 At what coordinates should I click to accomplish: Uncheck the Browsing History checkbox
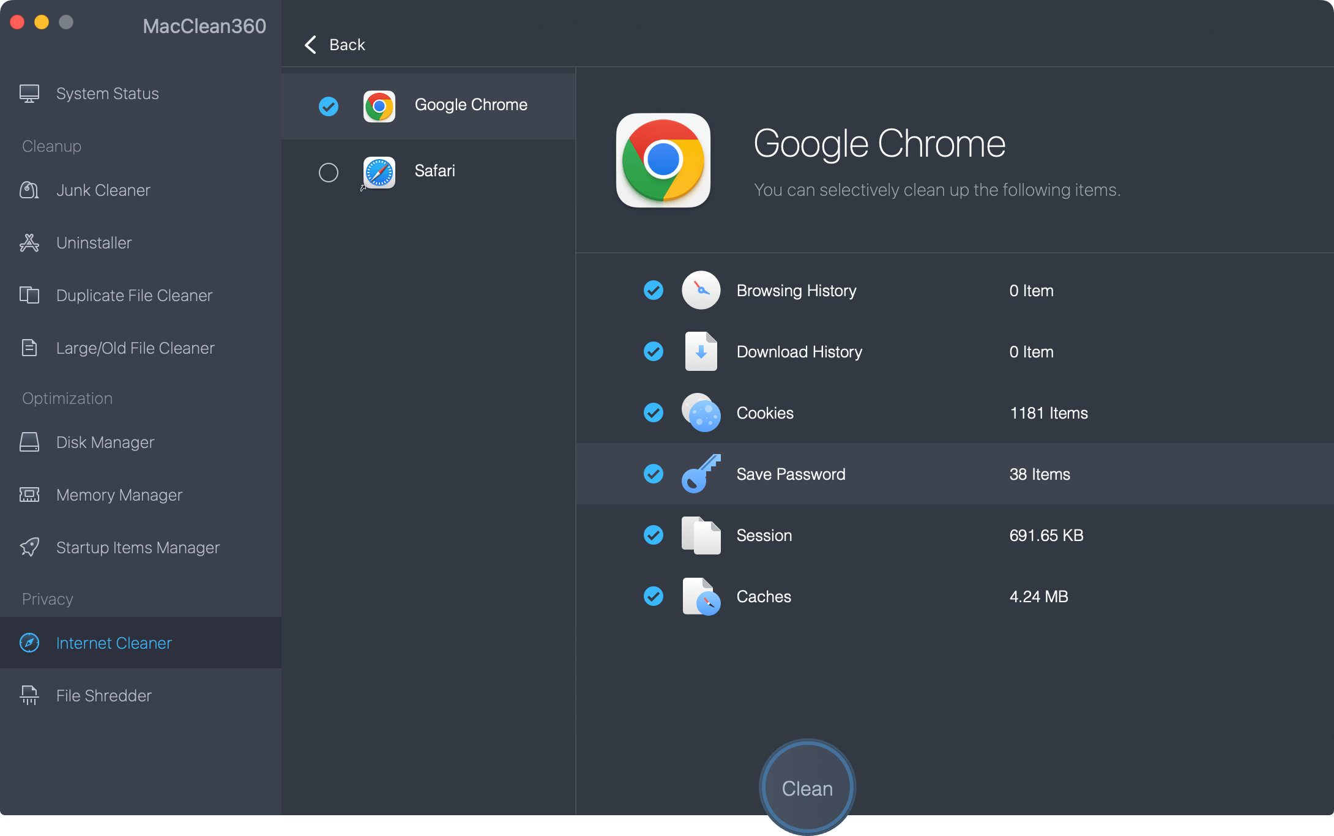(653, 290)
